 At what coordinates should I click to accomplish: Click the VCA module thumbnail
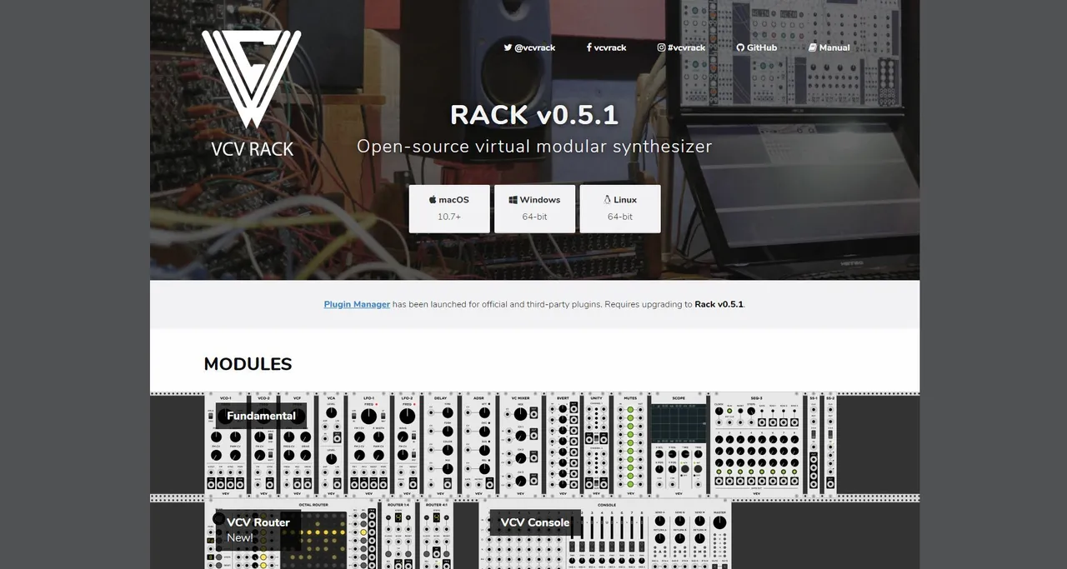pyautogui.click(x=331, y=444)
